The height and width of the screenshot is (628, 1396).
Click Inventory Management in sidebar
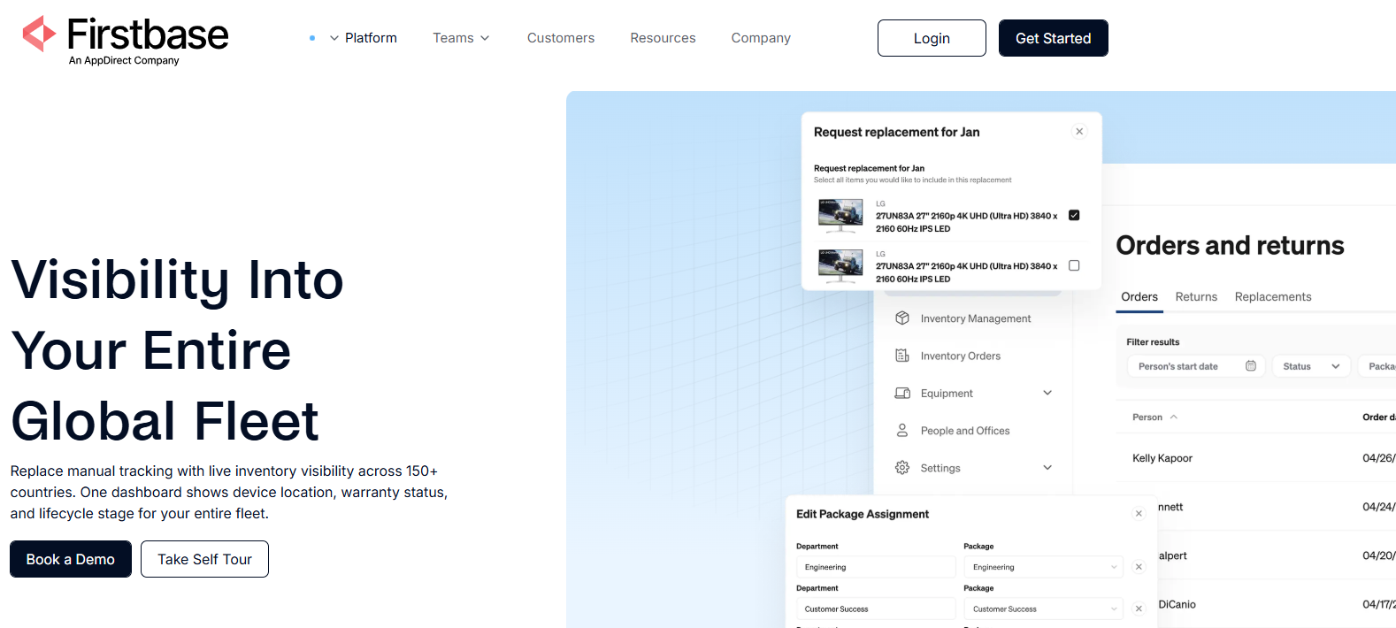click(976, 318)
